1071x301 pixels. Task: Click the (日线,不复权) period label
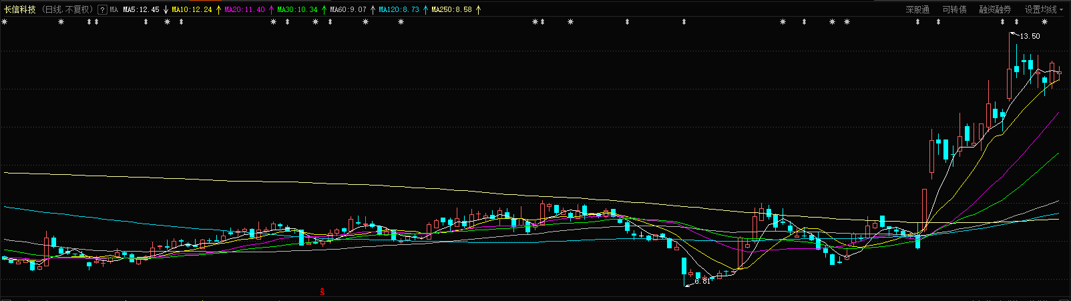point(67,9)
